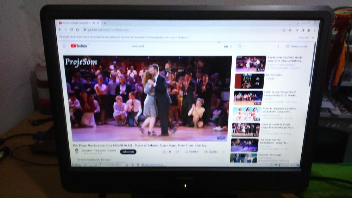Image resolution: width=352 pixels, height=198 pixels.
Task: Open the Jive Bunny and the Mastermixers thumbnail
Action: [x=245, y=145]
